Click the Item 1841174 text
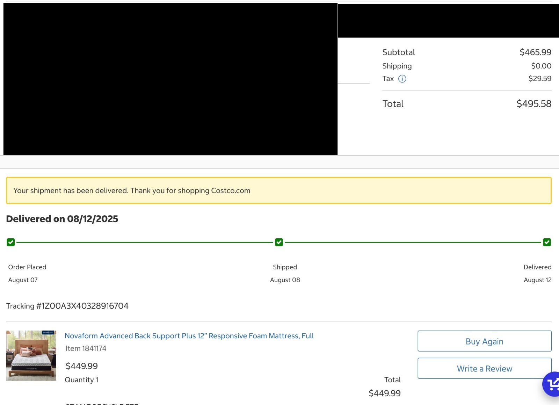559x405 pixels. pyautogui.click(x=86, y=348)
